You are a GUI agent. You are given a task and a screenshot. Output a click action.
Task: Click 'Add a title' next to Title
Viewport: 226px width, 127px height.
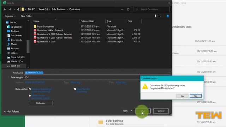click(x=121, y=83)
